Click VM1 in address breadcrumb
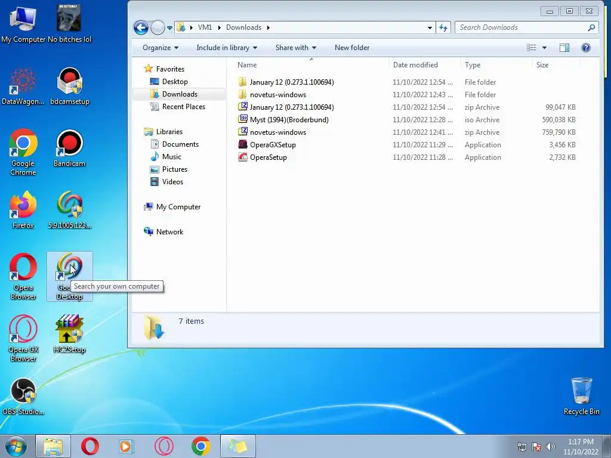Viewport: 611px width, 458px height. pos(205,27)
